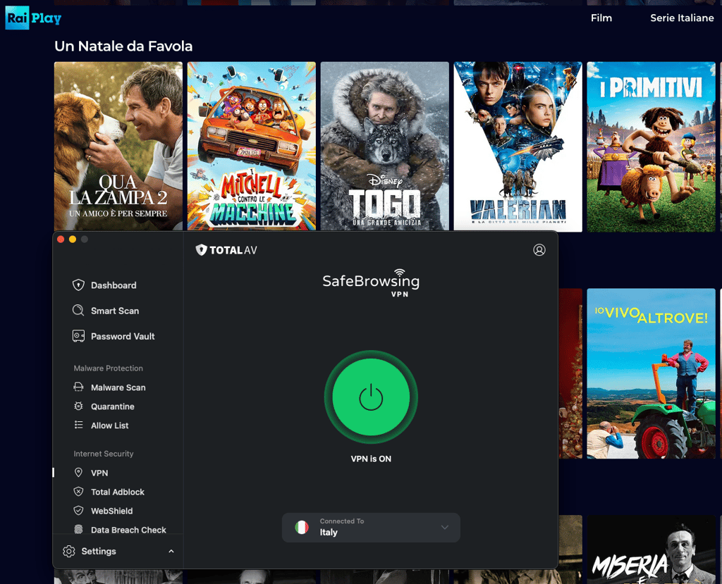Click the Dashboard shield icon

pos(78,285)
